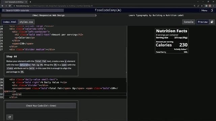This screenshot has height=121, width=216.
Task: Open the Chrome three-dot menu
Action: click(x=214, y=6)
